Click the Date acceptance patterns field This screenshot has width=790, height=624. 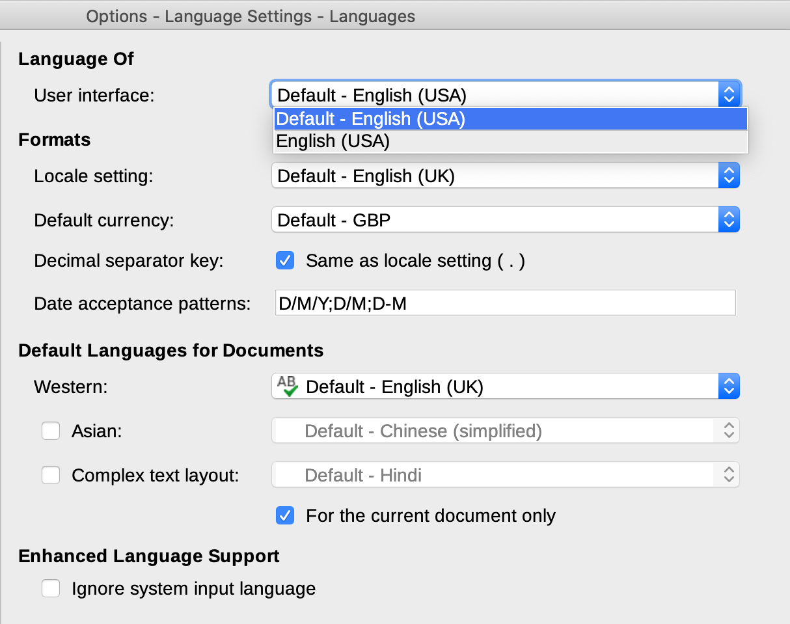[x=505, y=304]
